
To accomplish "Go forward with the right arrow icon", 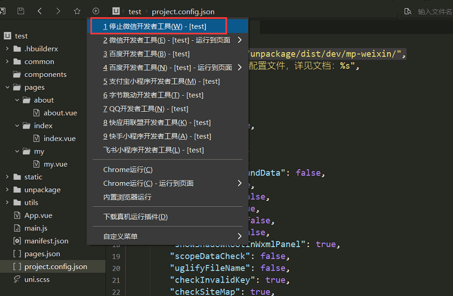I will coord(58,11).
